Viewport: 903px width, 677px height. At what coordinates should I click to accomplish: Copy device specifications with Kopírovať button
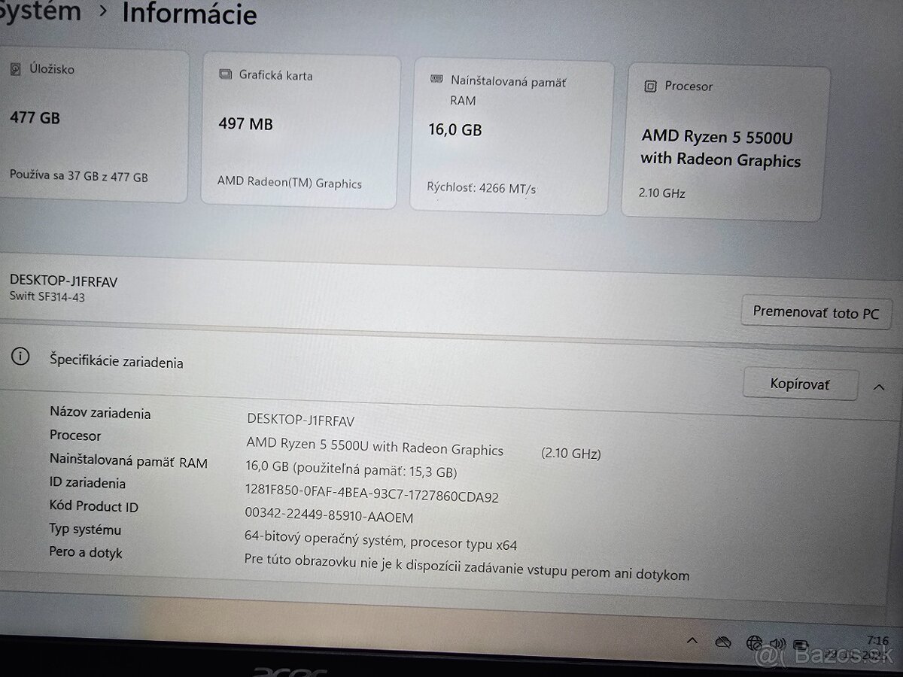click(x=800, y=384)
